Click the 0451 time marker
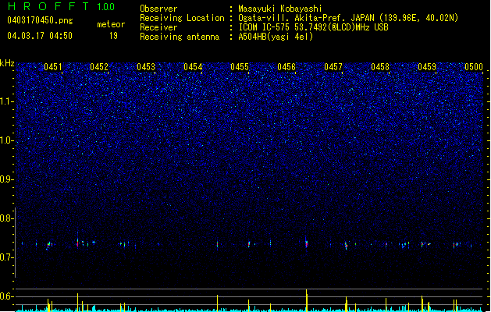491x312 pixels. [52, 67]
